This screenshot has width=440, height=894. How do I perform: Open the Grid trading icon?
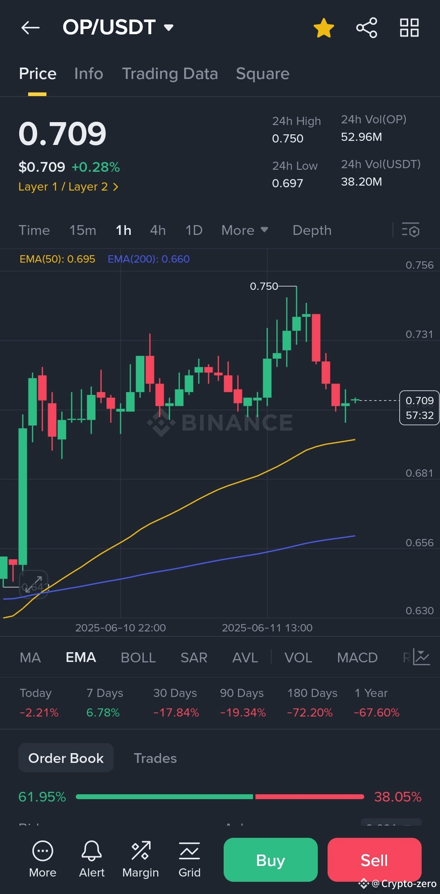click(x=189, y=859)
